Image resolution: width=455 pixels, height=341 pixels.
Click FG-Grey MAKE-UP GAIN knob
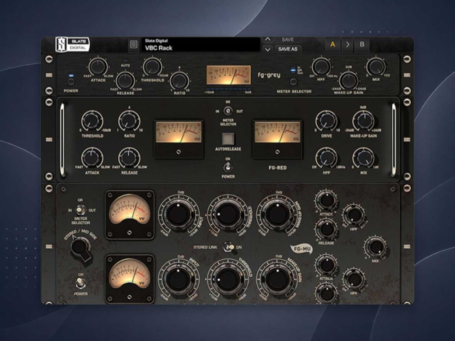pos(348,80)
